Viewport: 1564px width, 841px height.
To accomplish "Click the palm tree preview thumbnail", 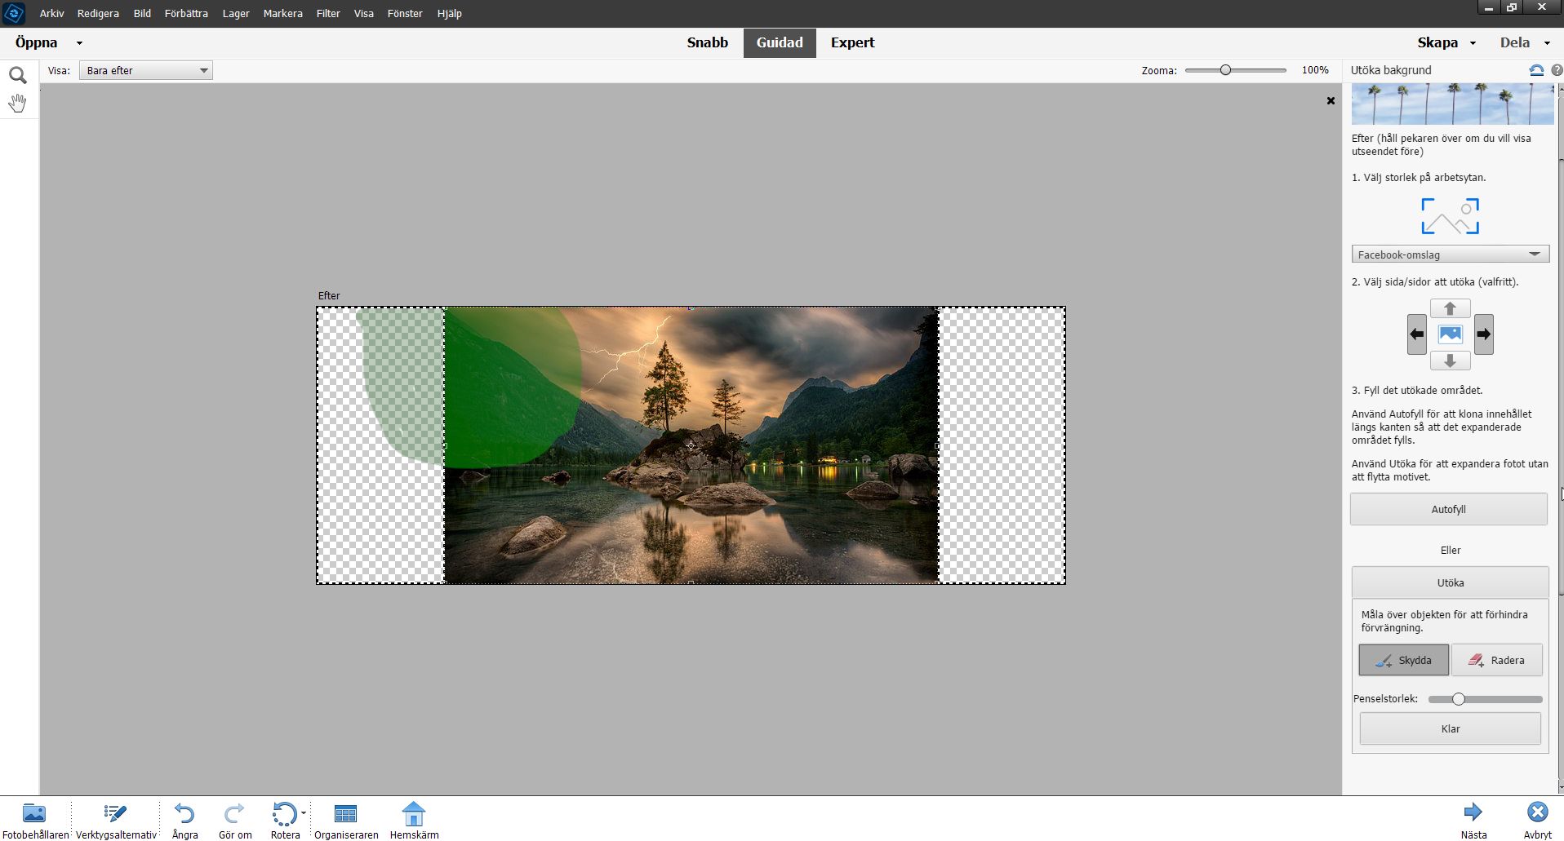I will click(1452, 104).
